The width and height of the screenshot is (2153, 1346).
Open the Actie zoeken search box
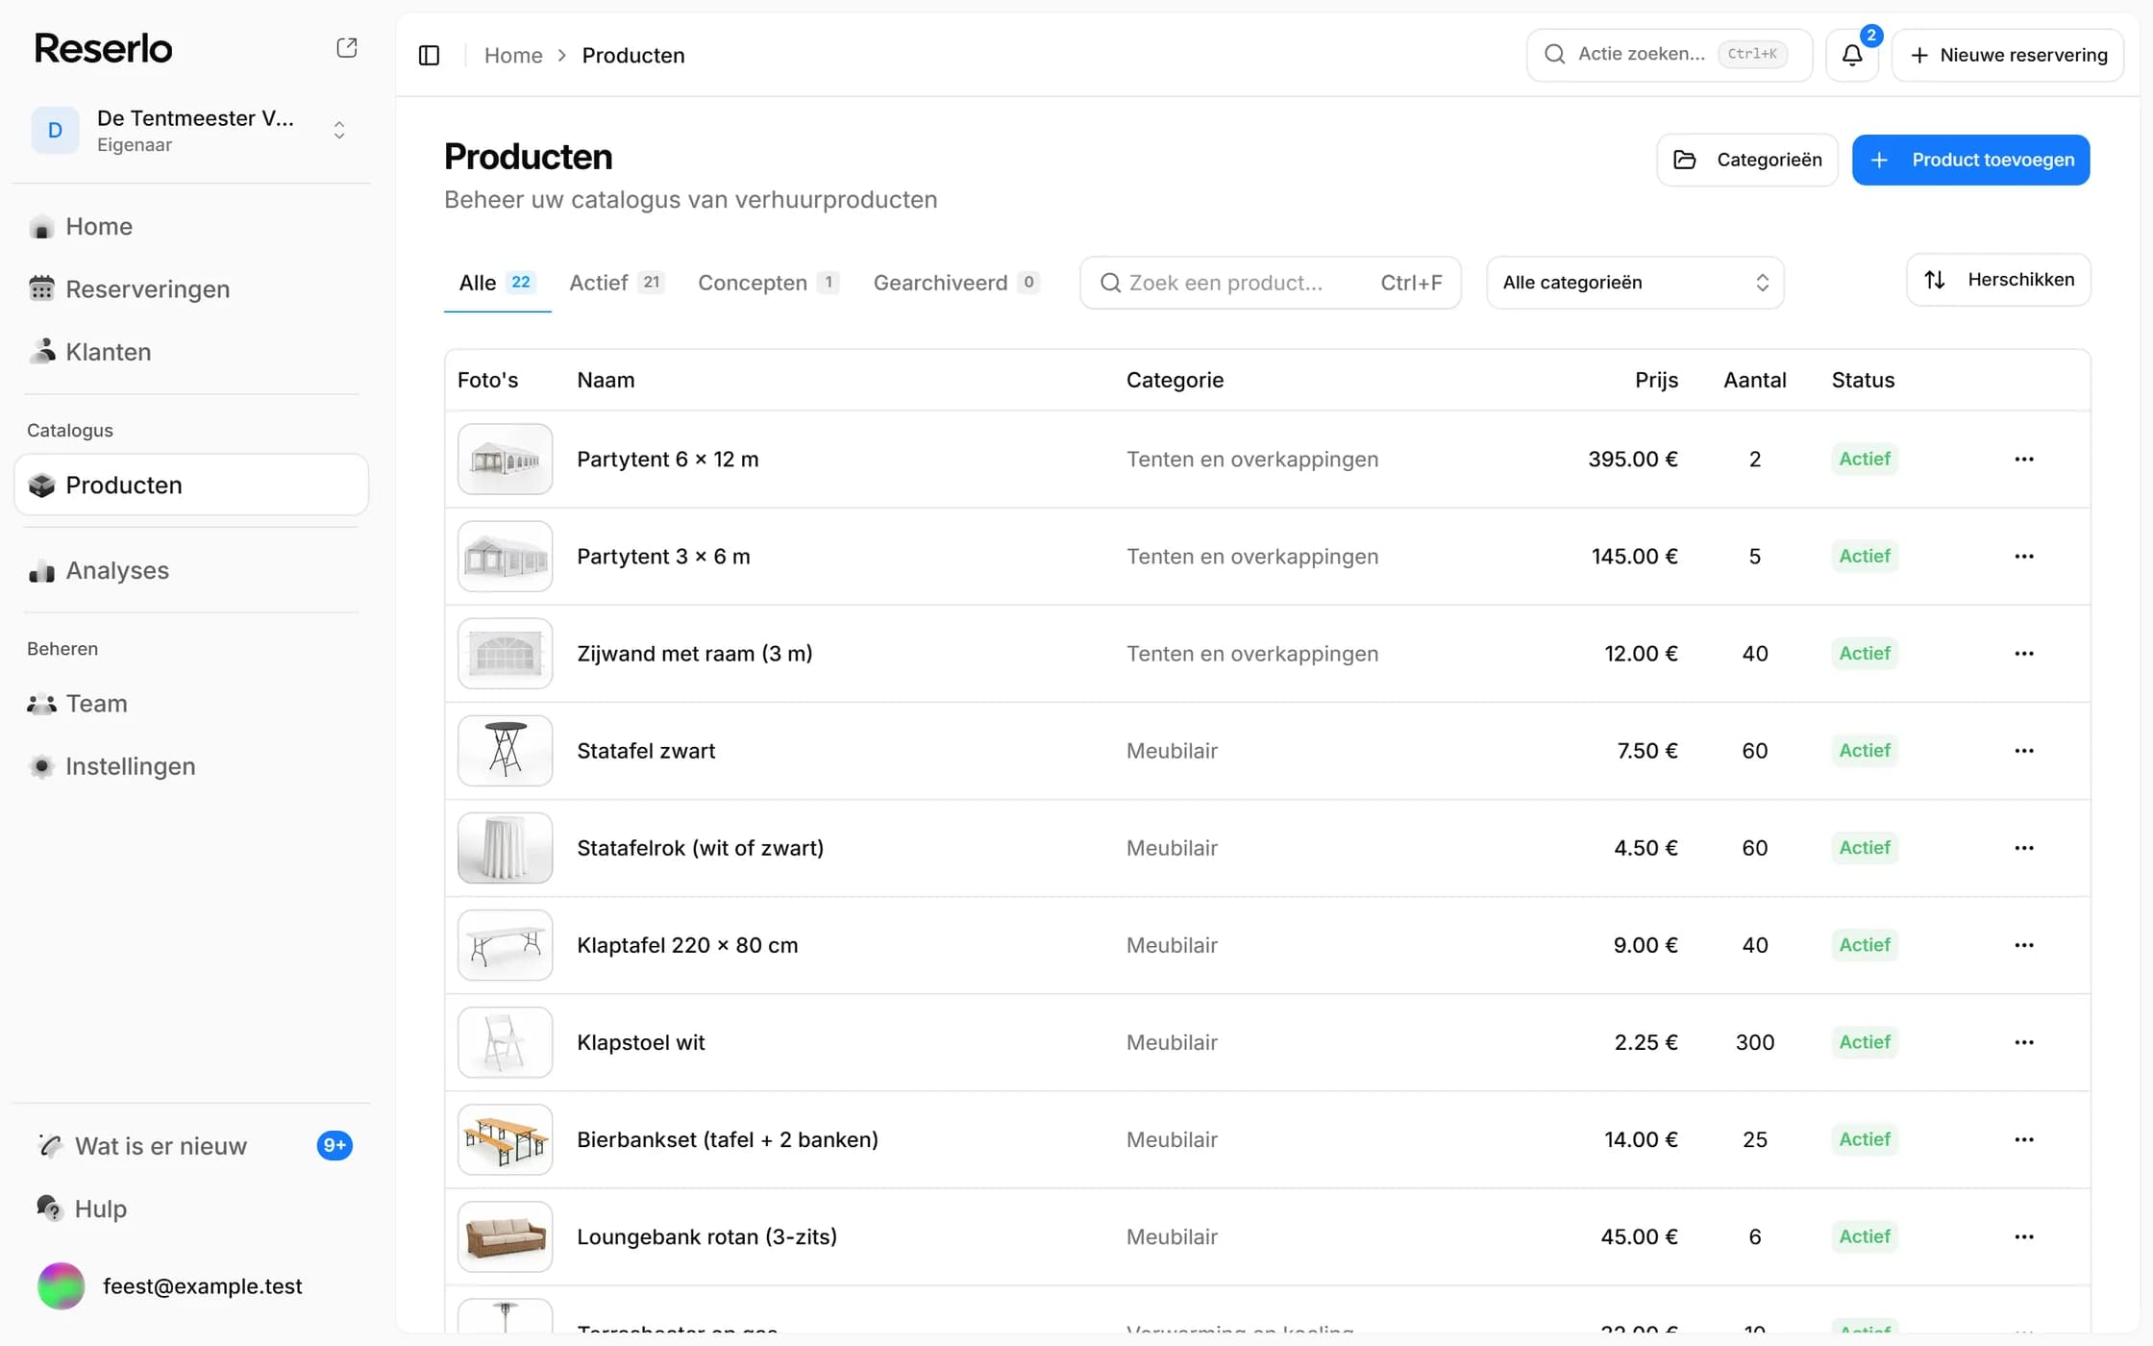point(1669,55)
